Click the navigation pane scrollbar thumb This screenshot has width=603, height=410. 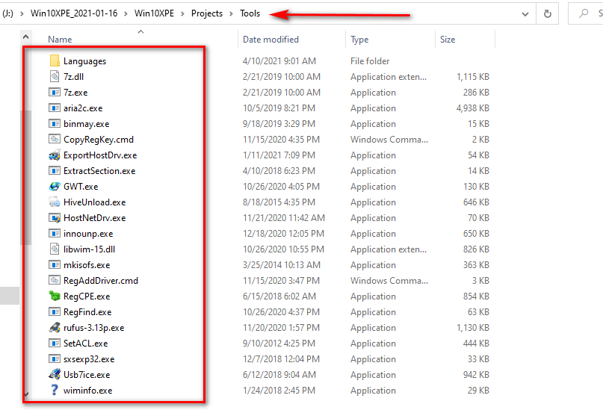coord(25,178)
